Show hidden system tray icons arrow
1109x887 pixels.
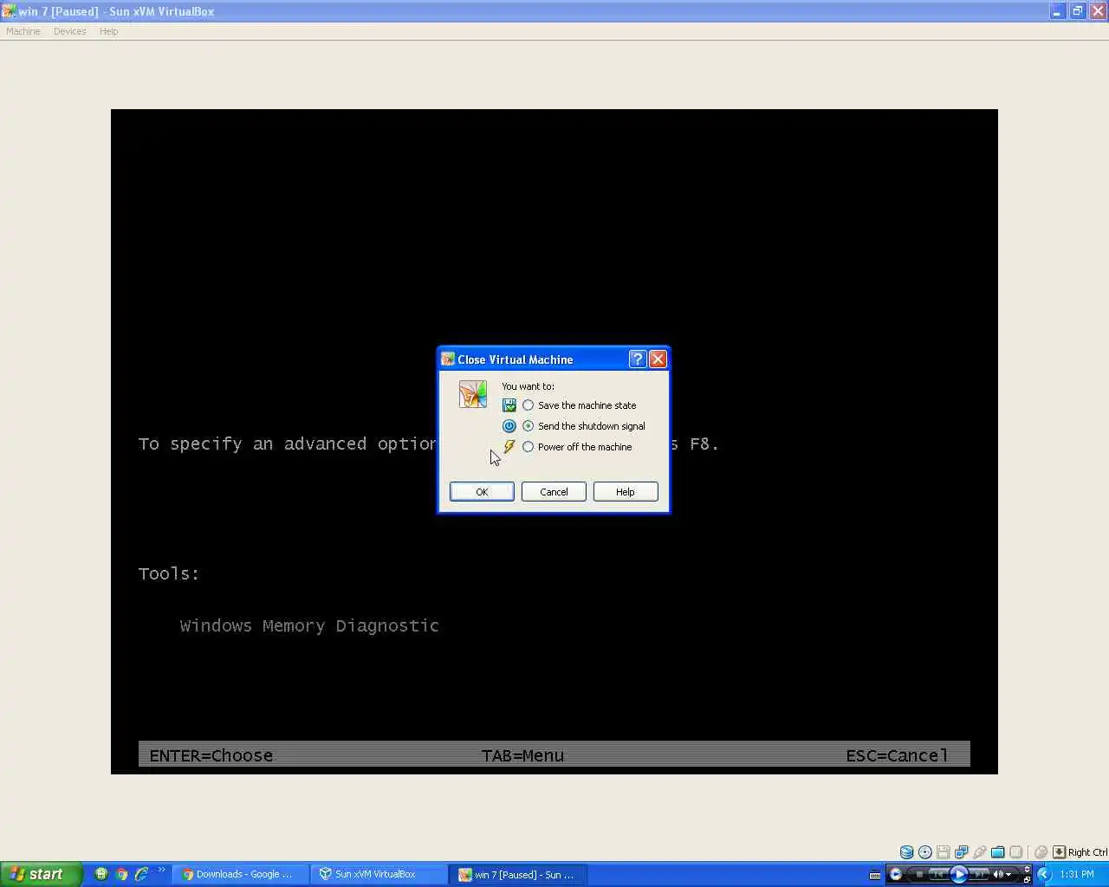tap(1044, 874)
